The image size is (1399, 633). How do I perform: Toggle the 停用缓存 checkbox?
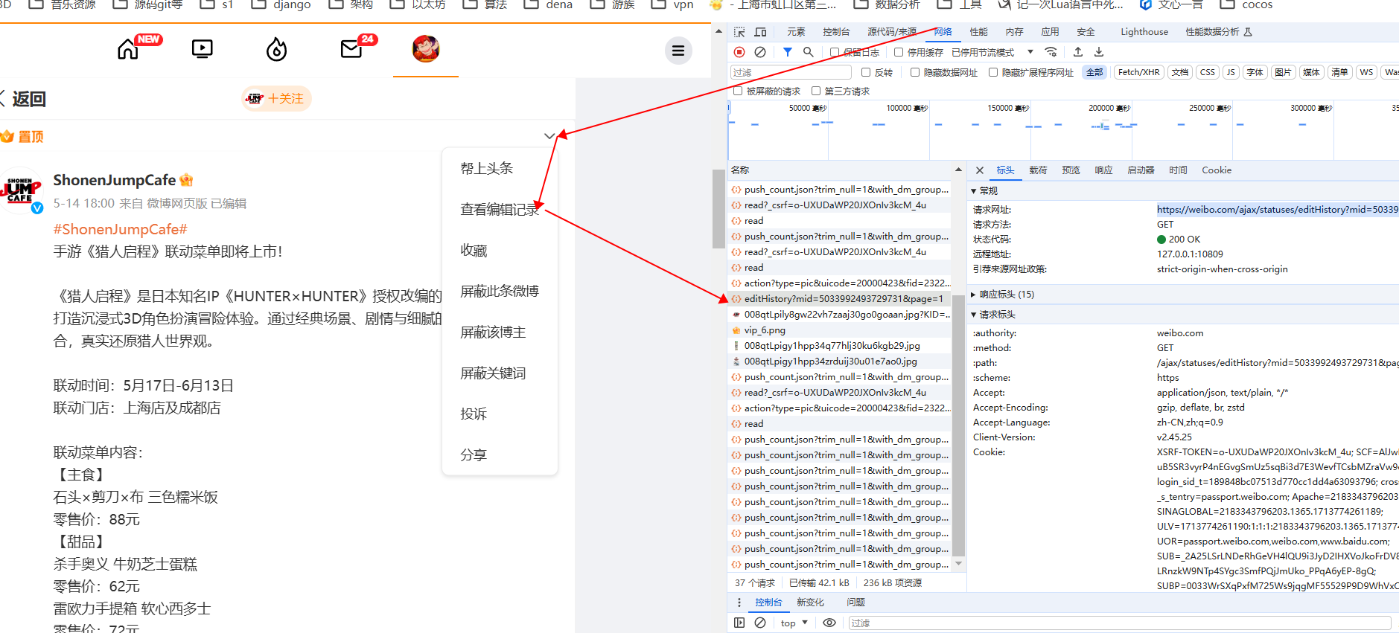coord(899,52)
